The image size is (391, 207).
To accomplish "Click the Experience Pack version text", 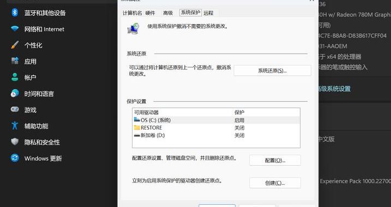I will click(x=356, y=181).
